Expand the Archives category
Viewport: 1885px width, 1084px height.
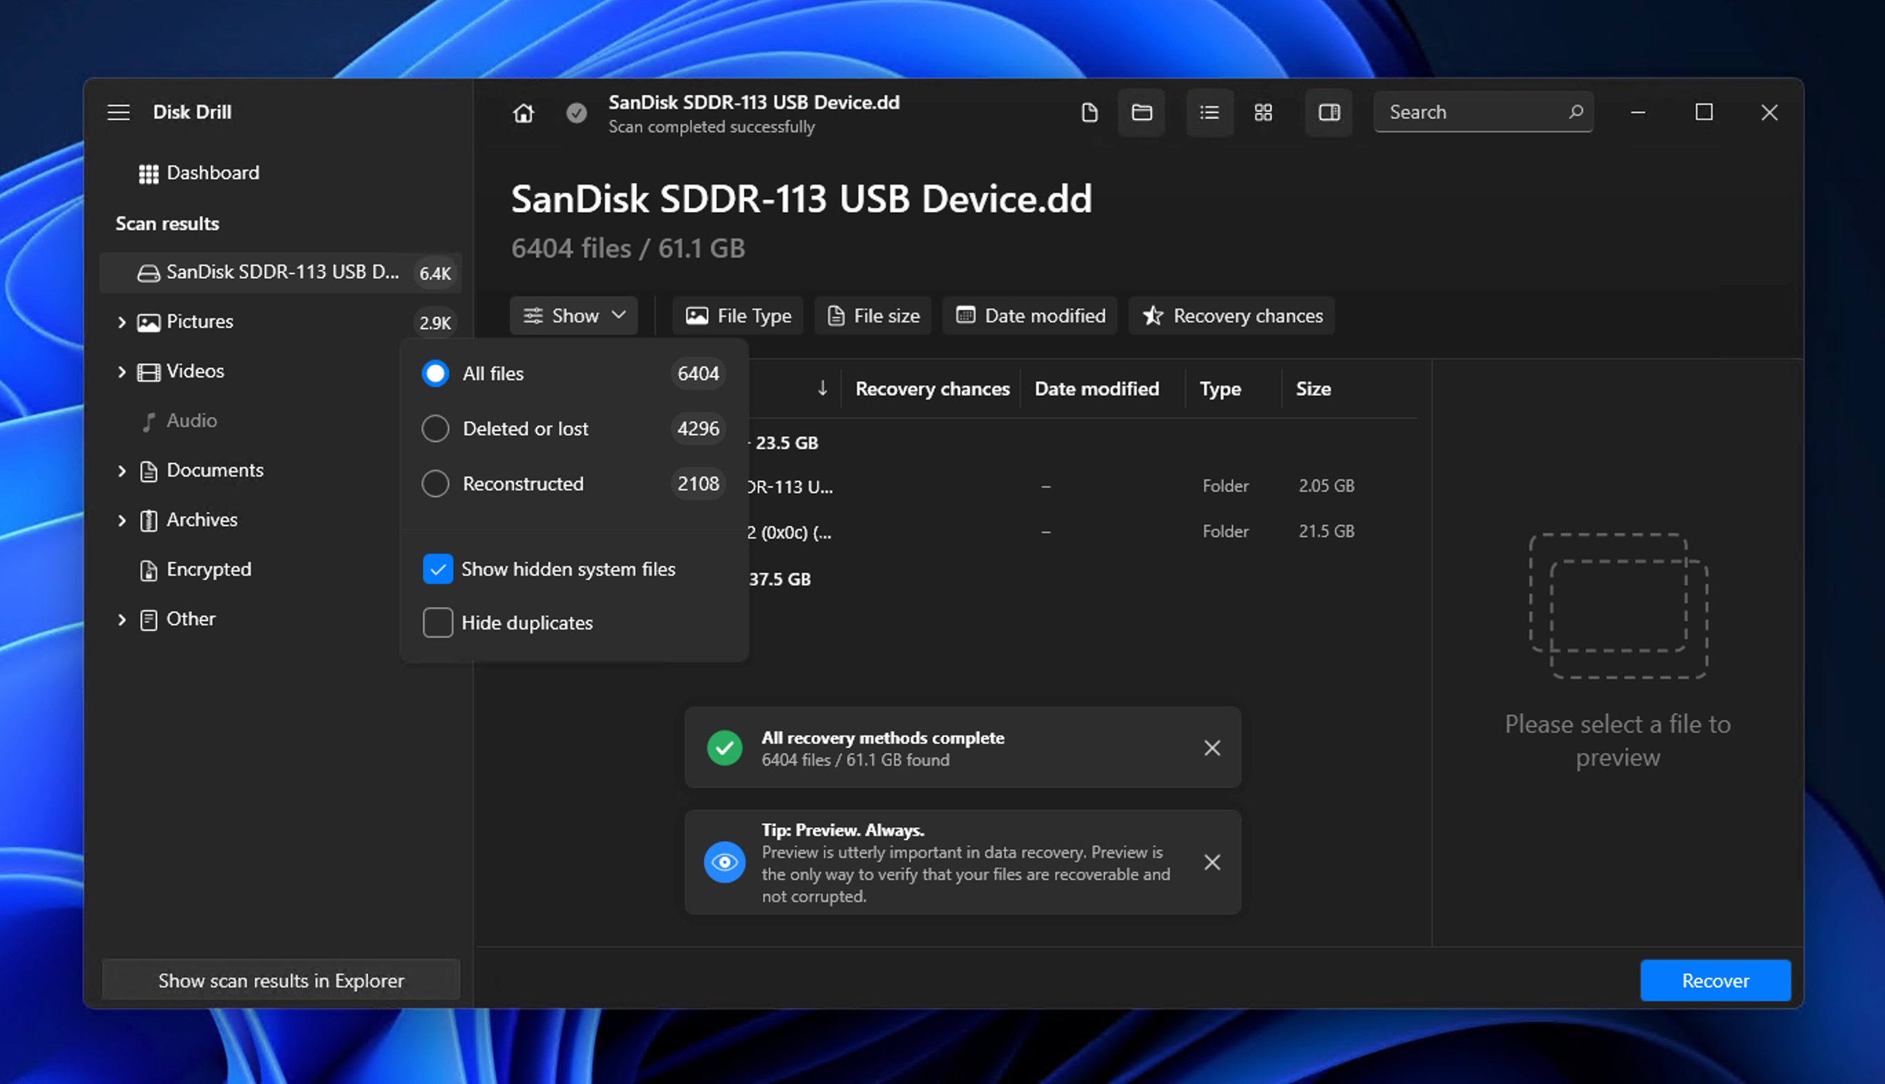121,520
